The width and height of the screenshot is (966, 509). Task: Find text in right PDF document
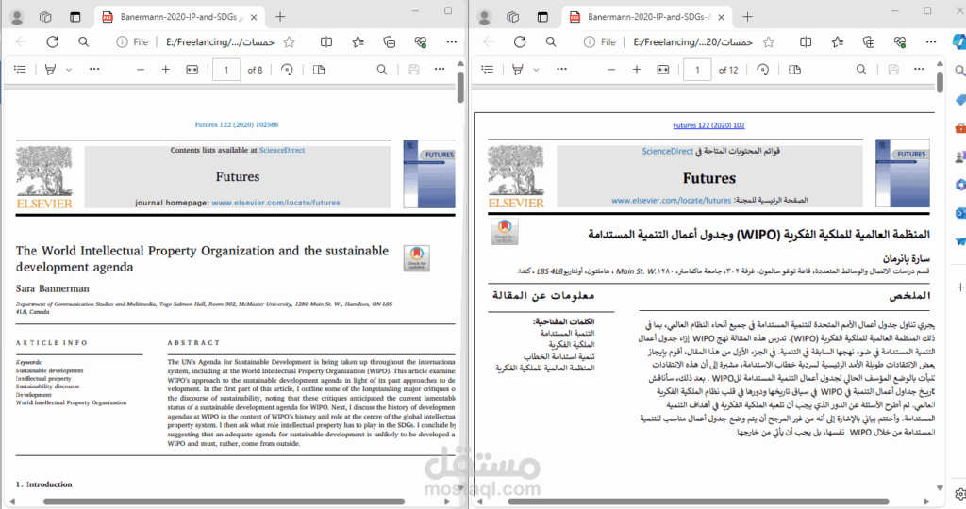[861, 70]
